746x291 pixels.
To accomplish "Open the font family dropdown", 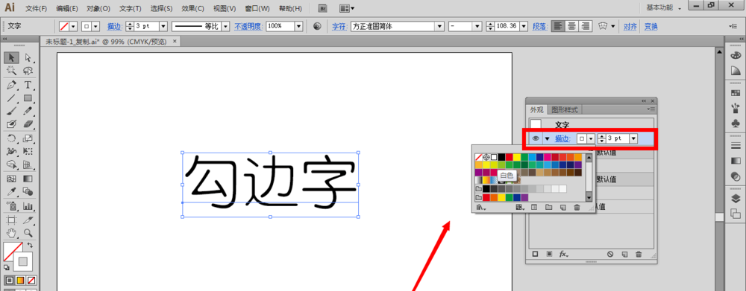I will pyautogui.click(x=439, y=27).
